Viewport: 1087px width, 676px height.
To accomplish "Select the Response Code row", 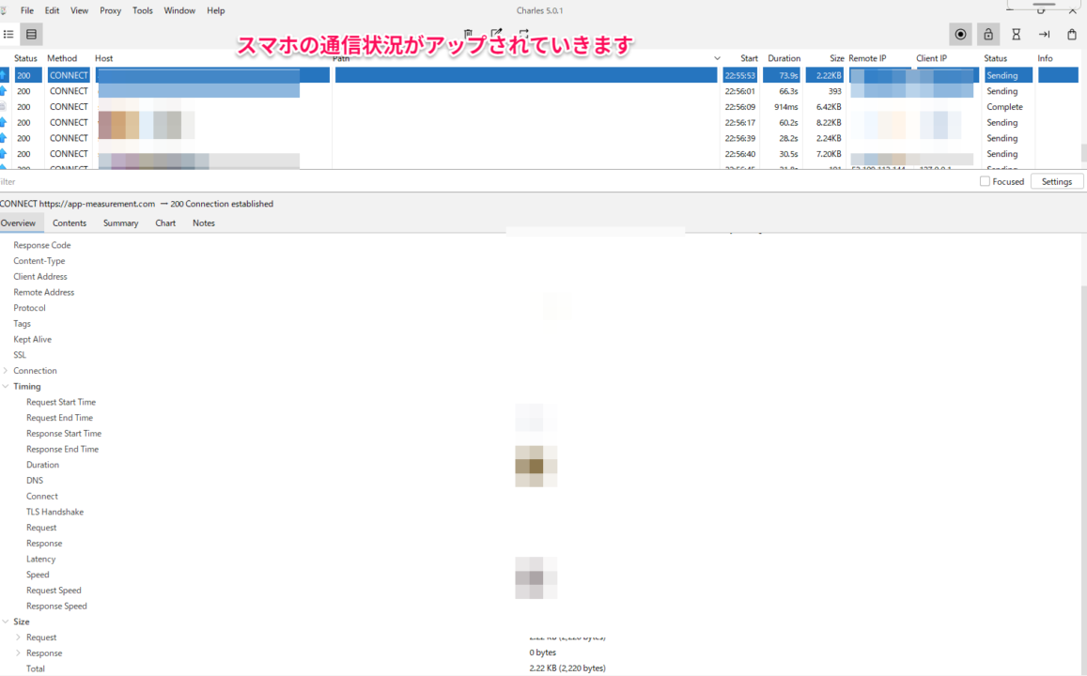I will [x=541, y=245].
